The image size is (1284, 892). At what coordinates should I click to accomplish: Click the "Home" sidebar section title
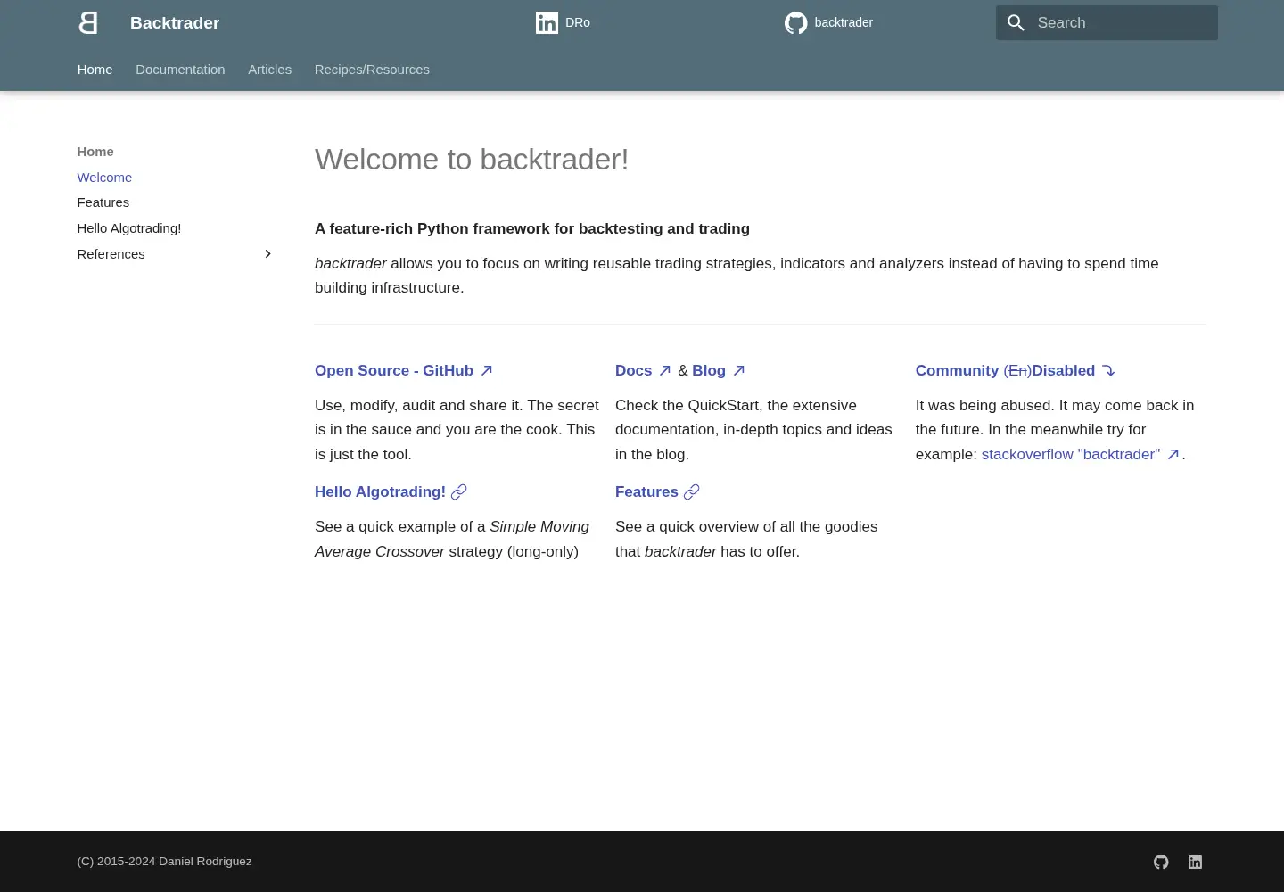coord(95,152)
